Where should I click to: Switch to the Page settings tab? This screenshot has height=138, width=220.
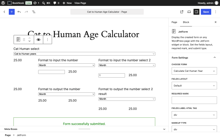click(174, 22)
